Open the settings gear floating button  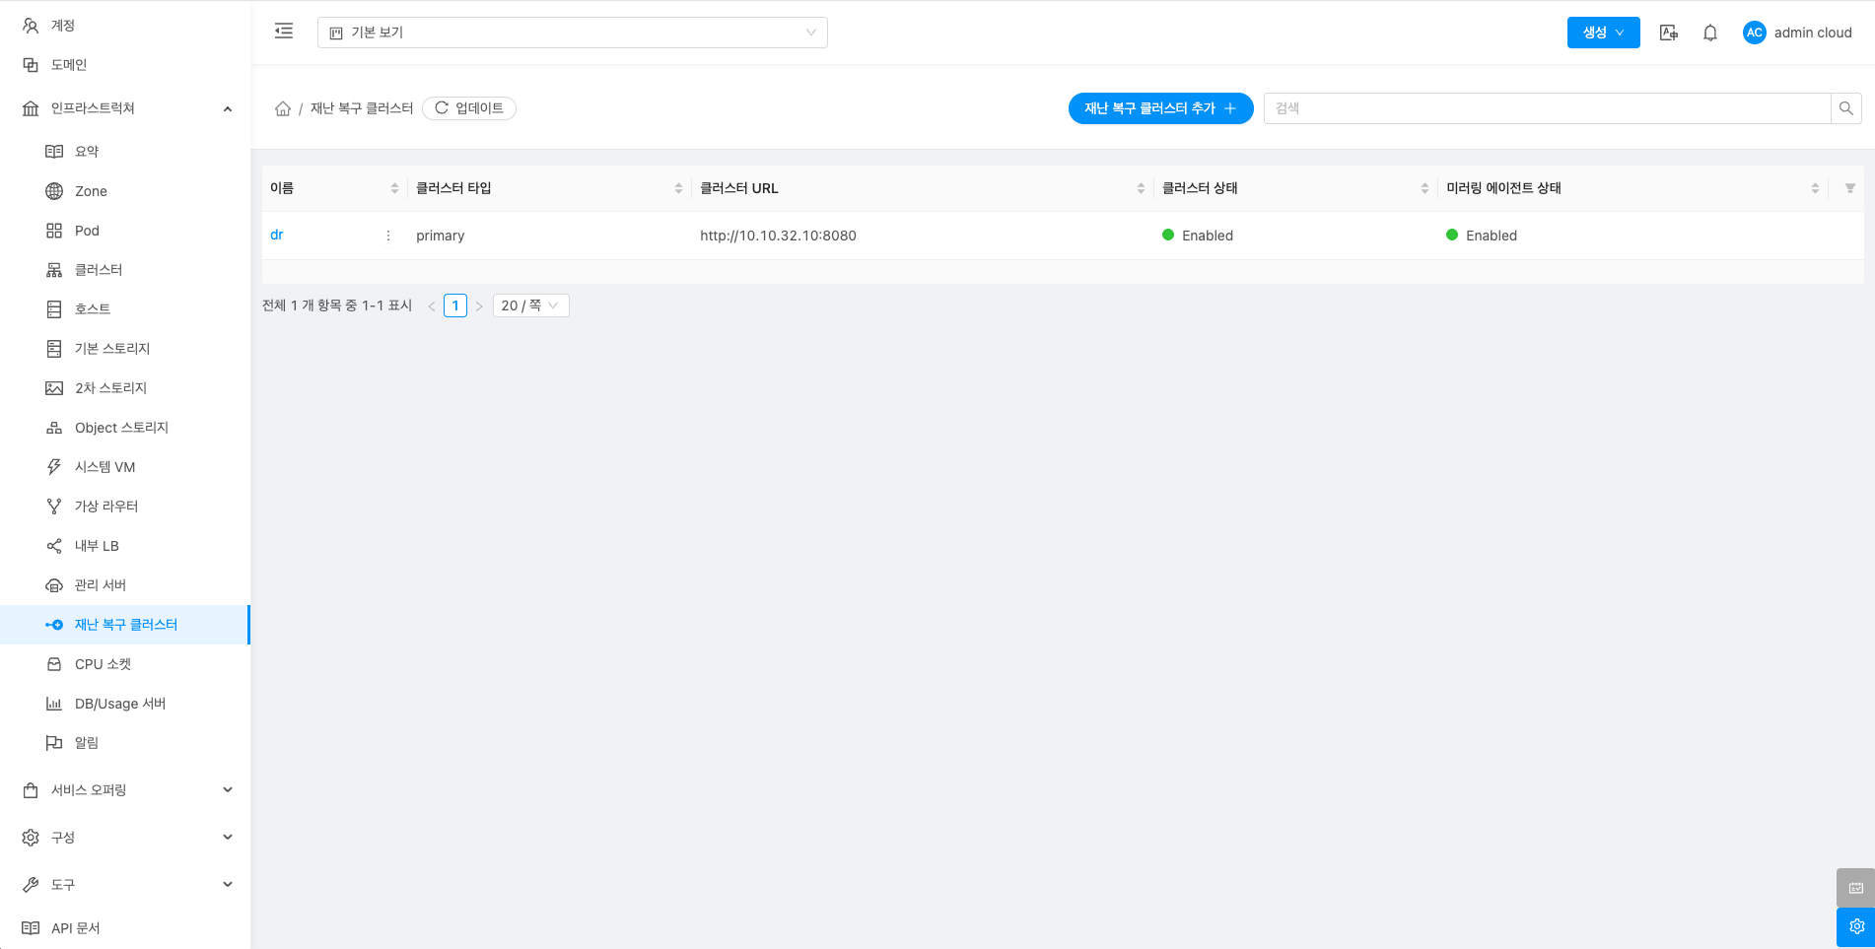[x=1855, y=926]
